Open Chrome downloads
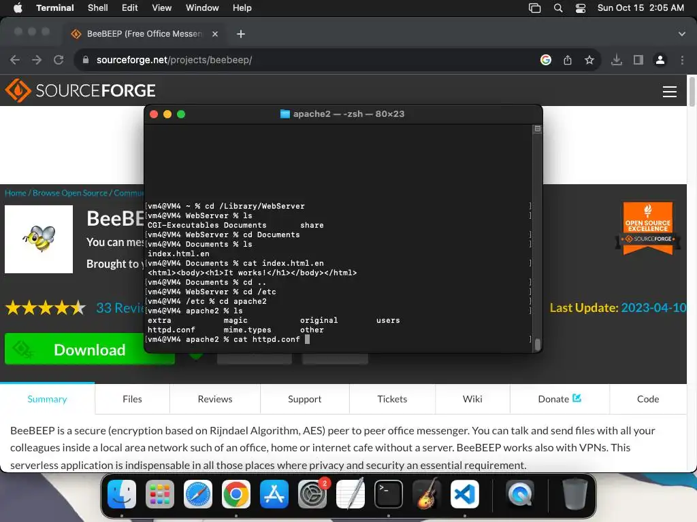This screenshot has height=522, width=697. pos(617,60)
